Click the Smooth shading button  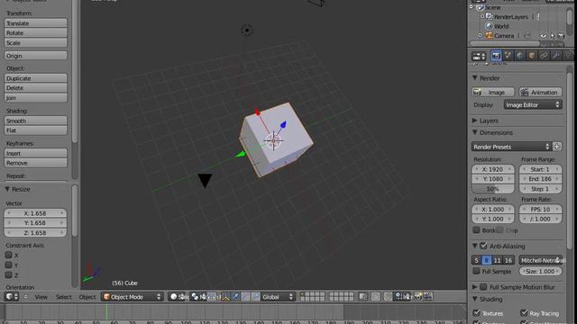pos(36,121)
